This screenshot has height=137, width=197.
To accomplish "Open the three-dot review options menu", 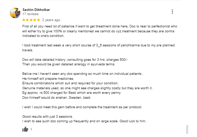I will tap(172, 12).
